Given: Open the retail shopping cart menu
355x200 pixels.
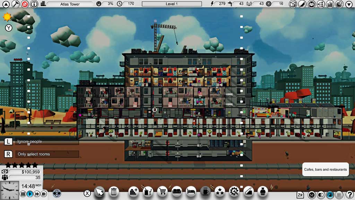Looking at the screenshot, I should point(162,192).
